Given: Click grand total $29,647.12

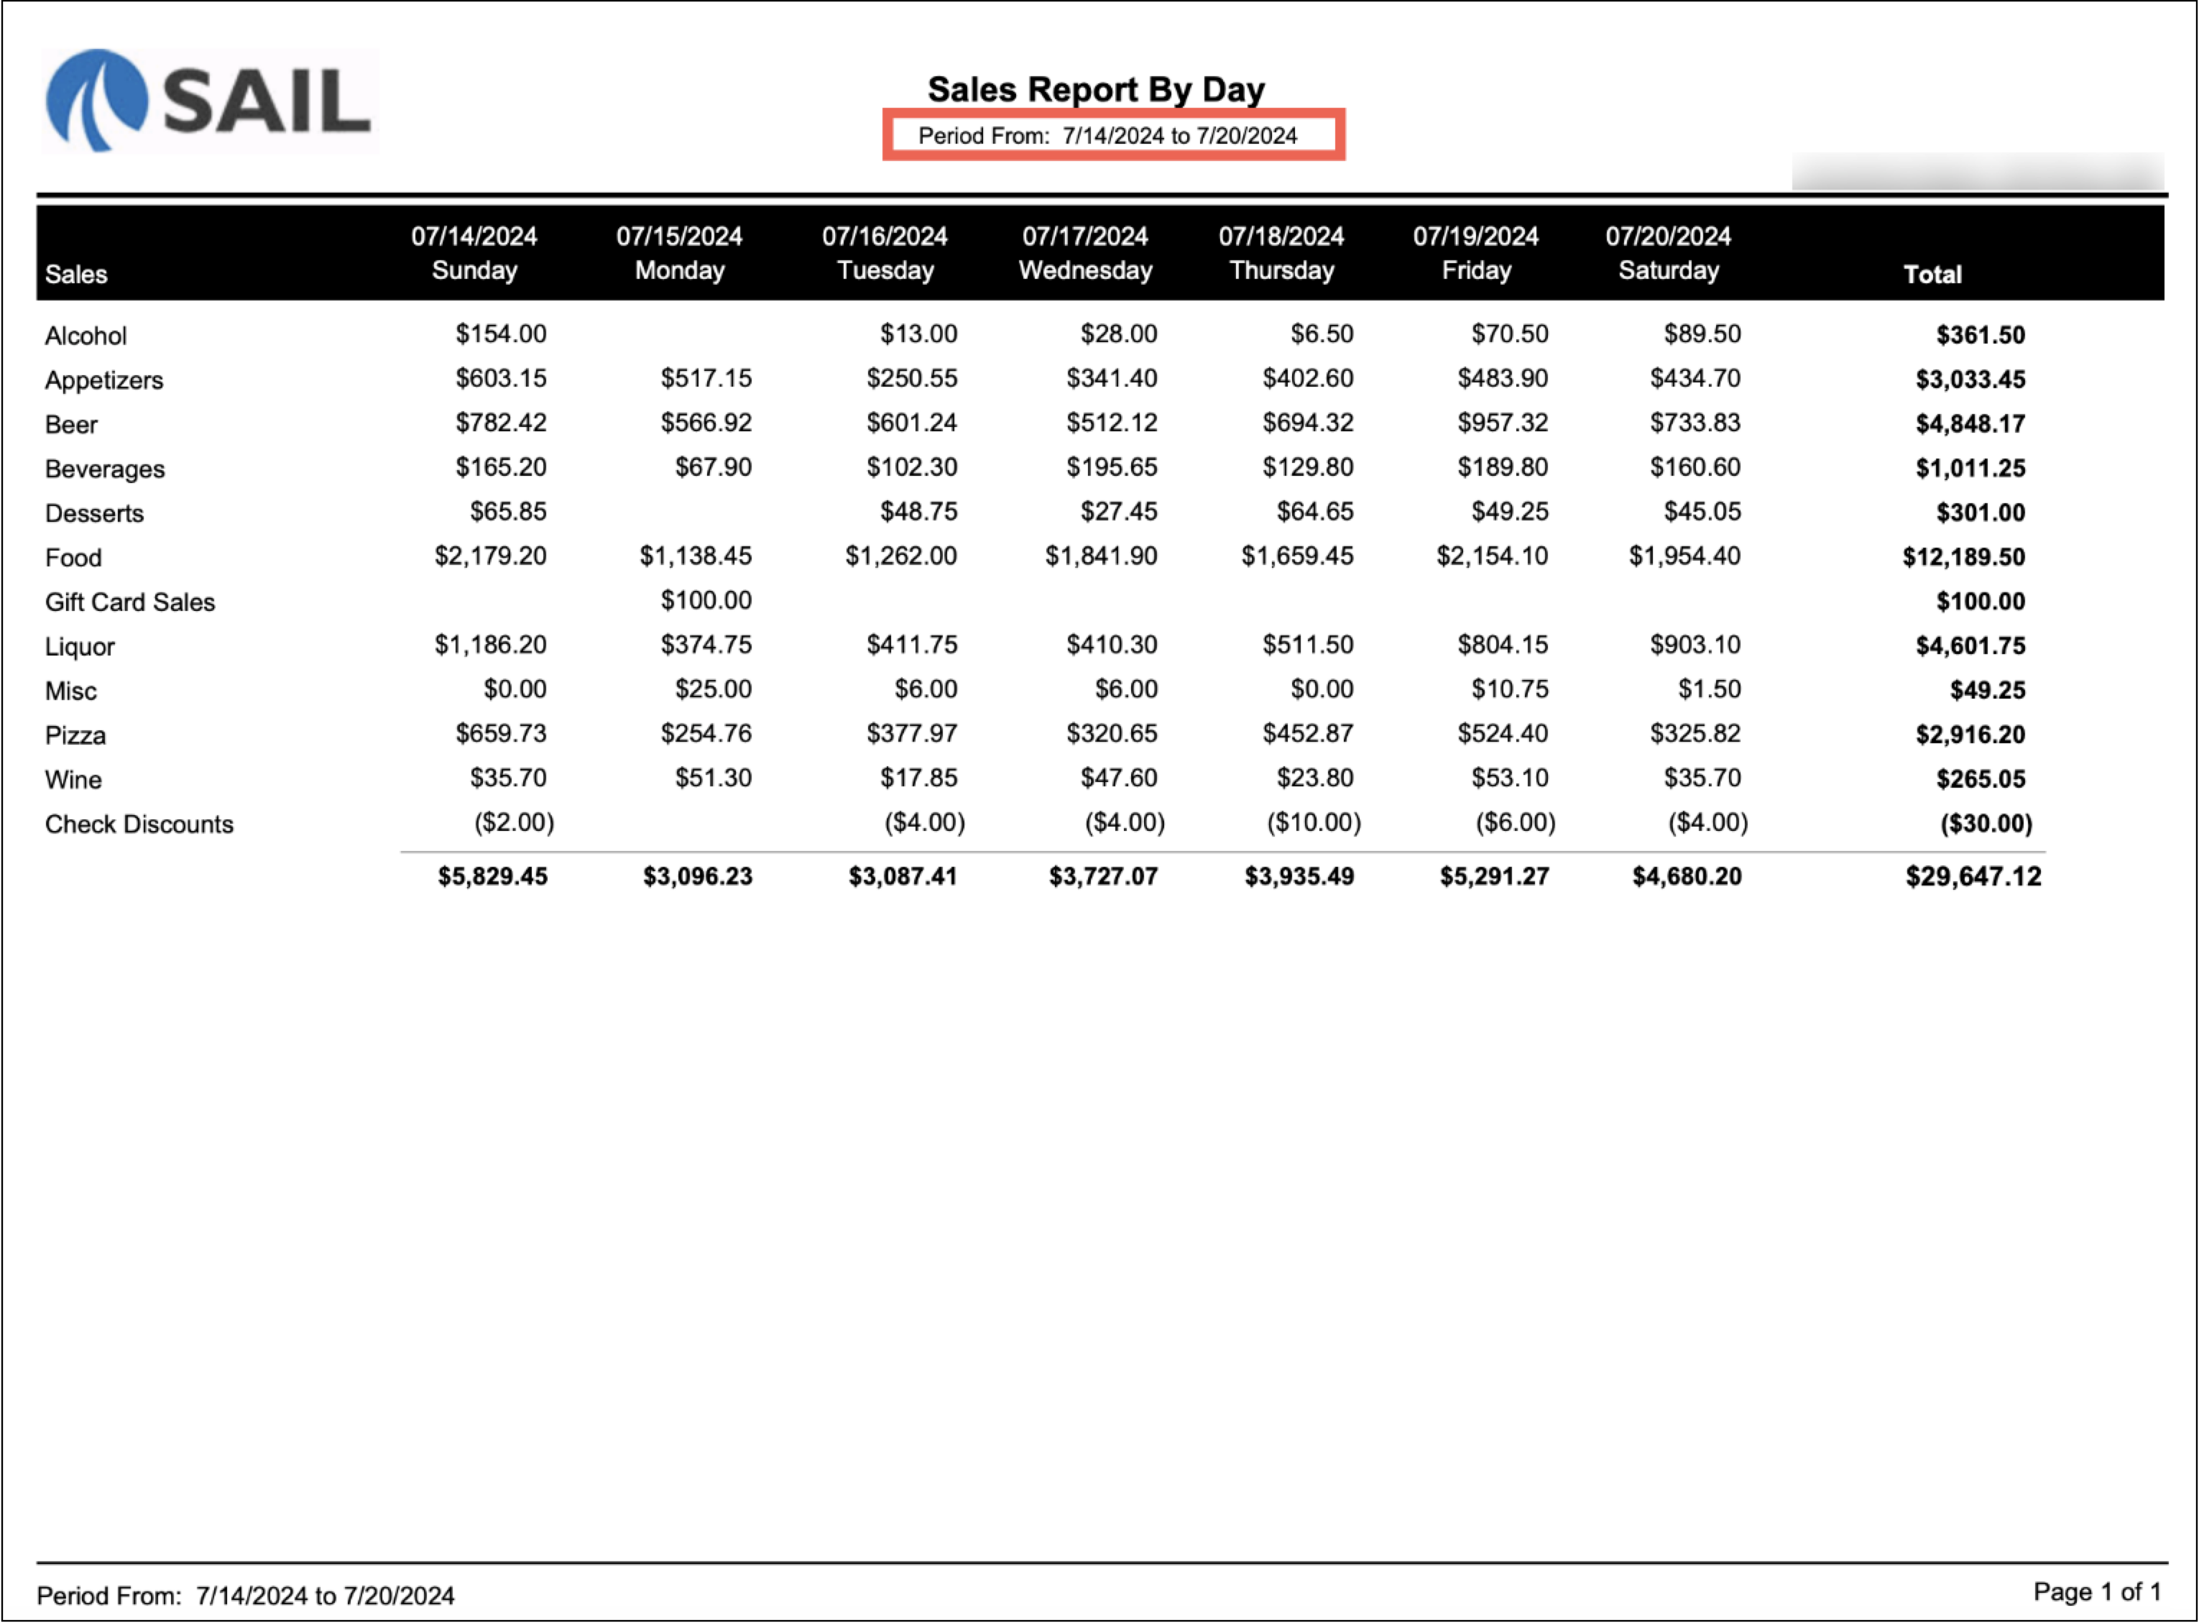Looking at the screenshot, I should [x=1973, y=876].
